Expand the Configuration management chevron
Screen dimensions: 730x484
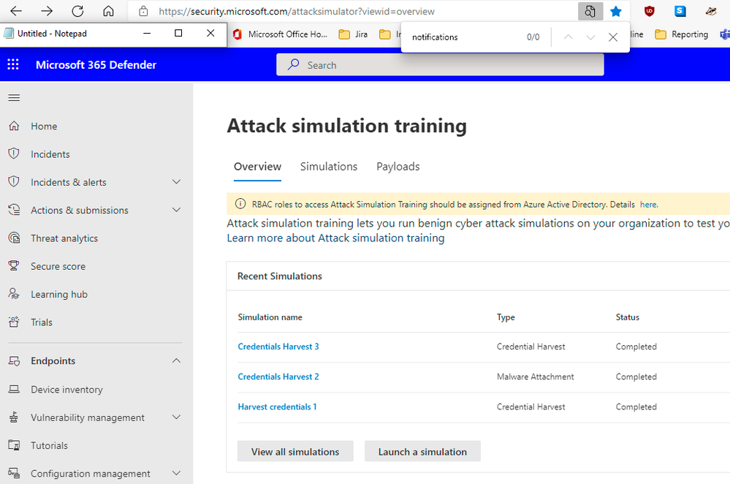[176, 473]
